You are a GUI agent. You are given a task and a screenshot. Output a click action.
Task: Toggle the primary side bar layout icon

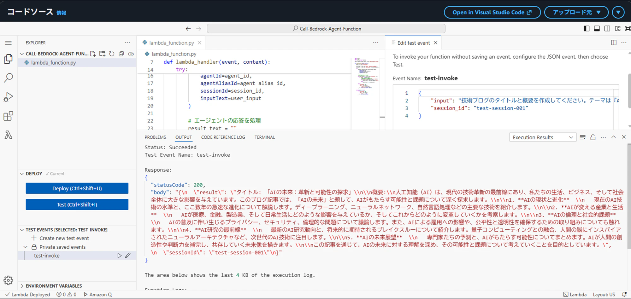(587, 29)
